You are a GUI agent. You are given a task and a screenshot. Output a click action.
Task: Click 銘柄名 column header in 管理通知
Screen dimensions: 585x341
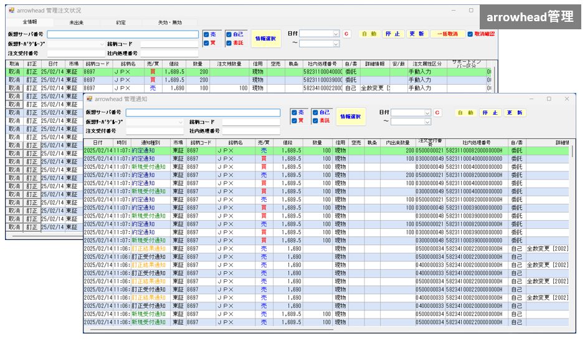click(x=235, y=143)
